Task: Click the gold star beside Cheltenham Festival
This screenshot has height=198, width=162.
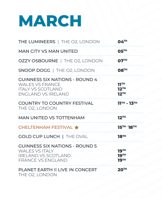Action: [77, 127]
